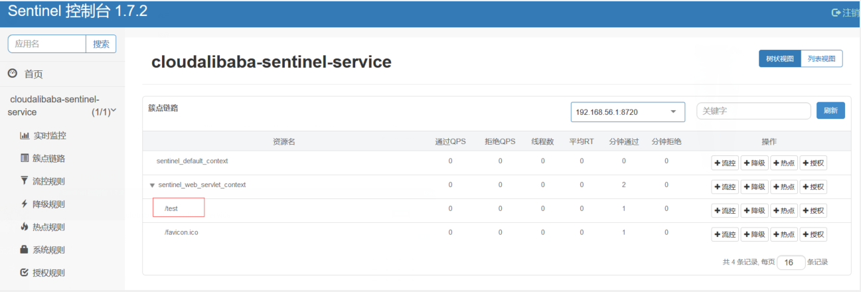
Task: Click the 热点规则 flame icon
Action: point(25,227)
